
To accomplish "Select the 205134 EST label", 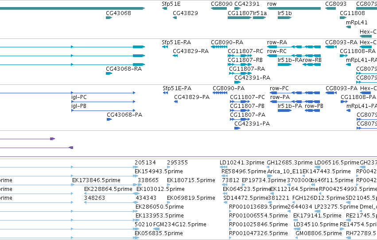I will click(145, 163).
